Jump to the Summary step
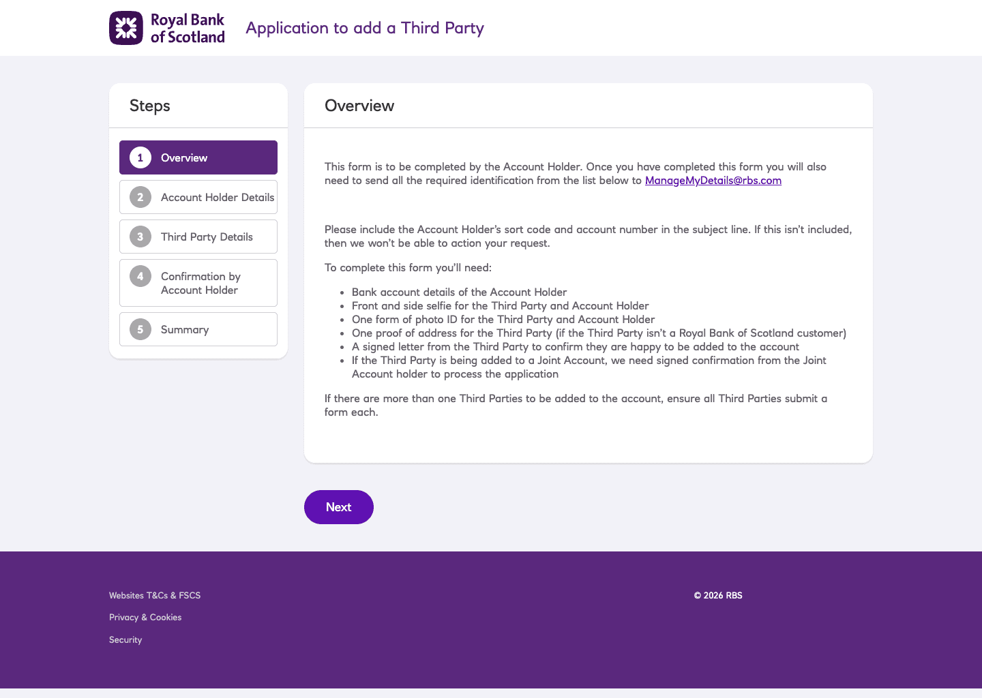982x698 pixels. (198, 329)
